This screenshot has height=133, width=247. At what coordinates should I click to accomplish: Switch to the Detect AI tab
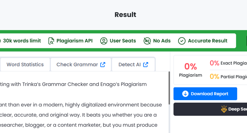(133, 65)
